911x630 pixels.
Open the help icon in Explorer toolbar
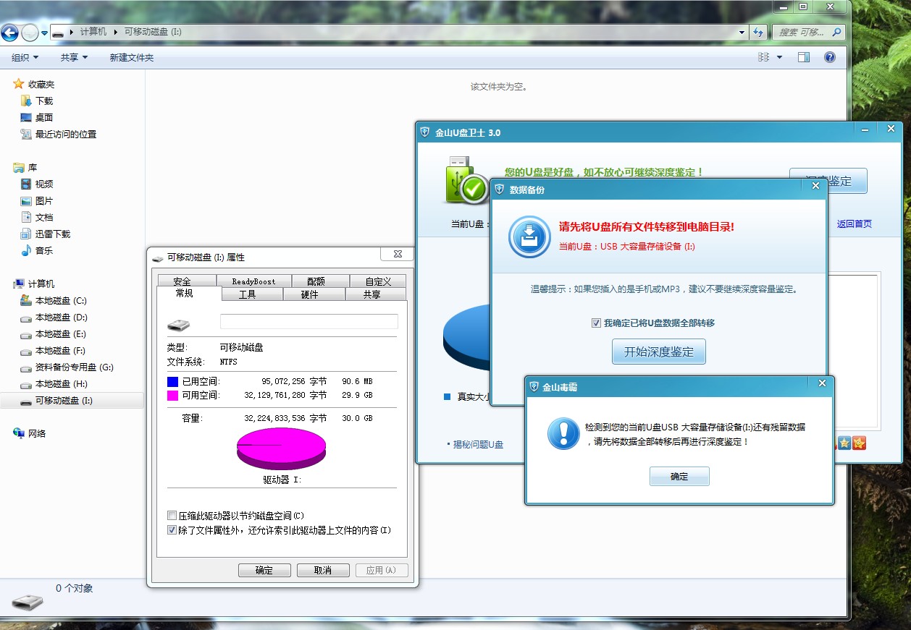[829, 57]
